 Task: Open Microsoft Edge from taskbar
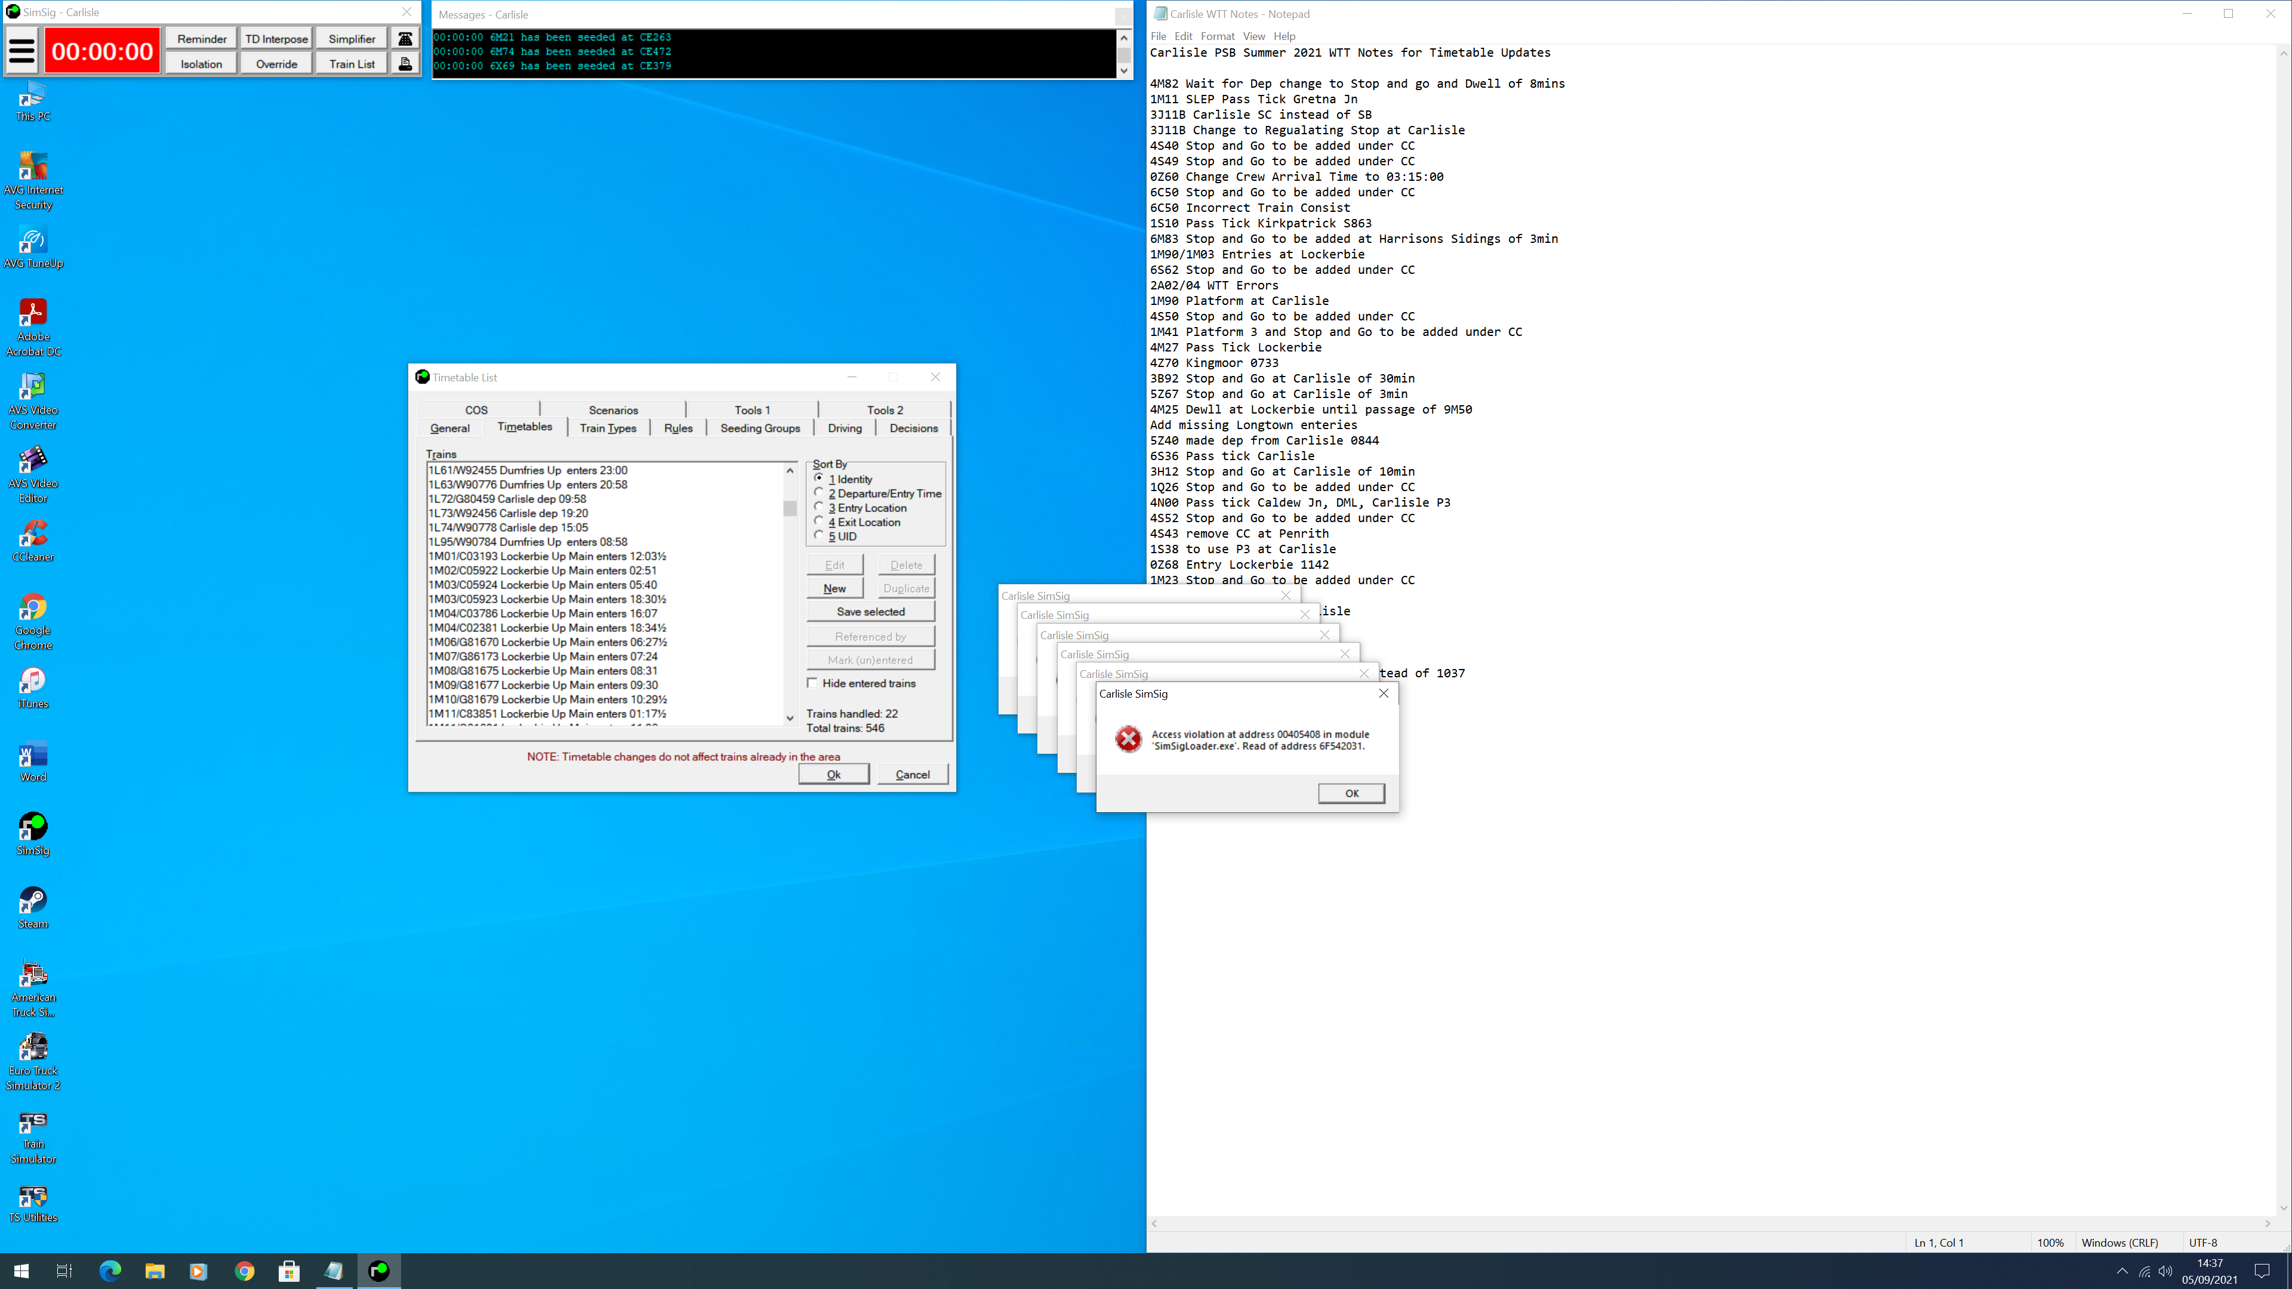[110, 1271]
